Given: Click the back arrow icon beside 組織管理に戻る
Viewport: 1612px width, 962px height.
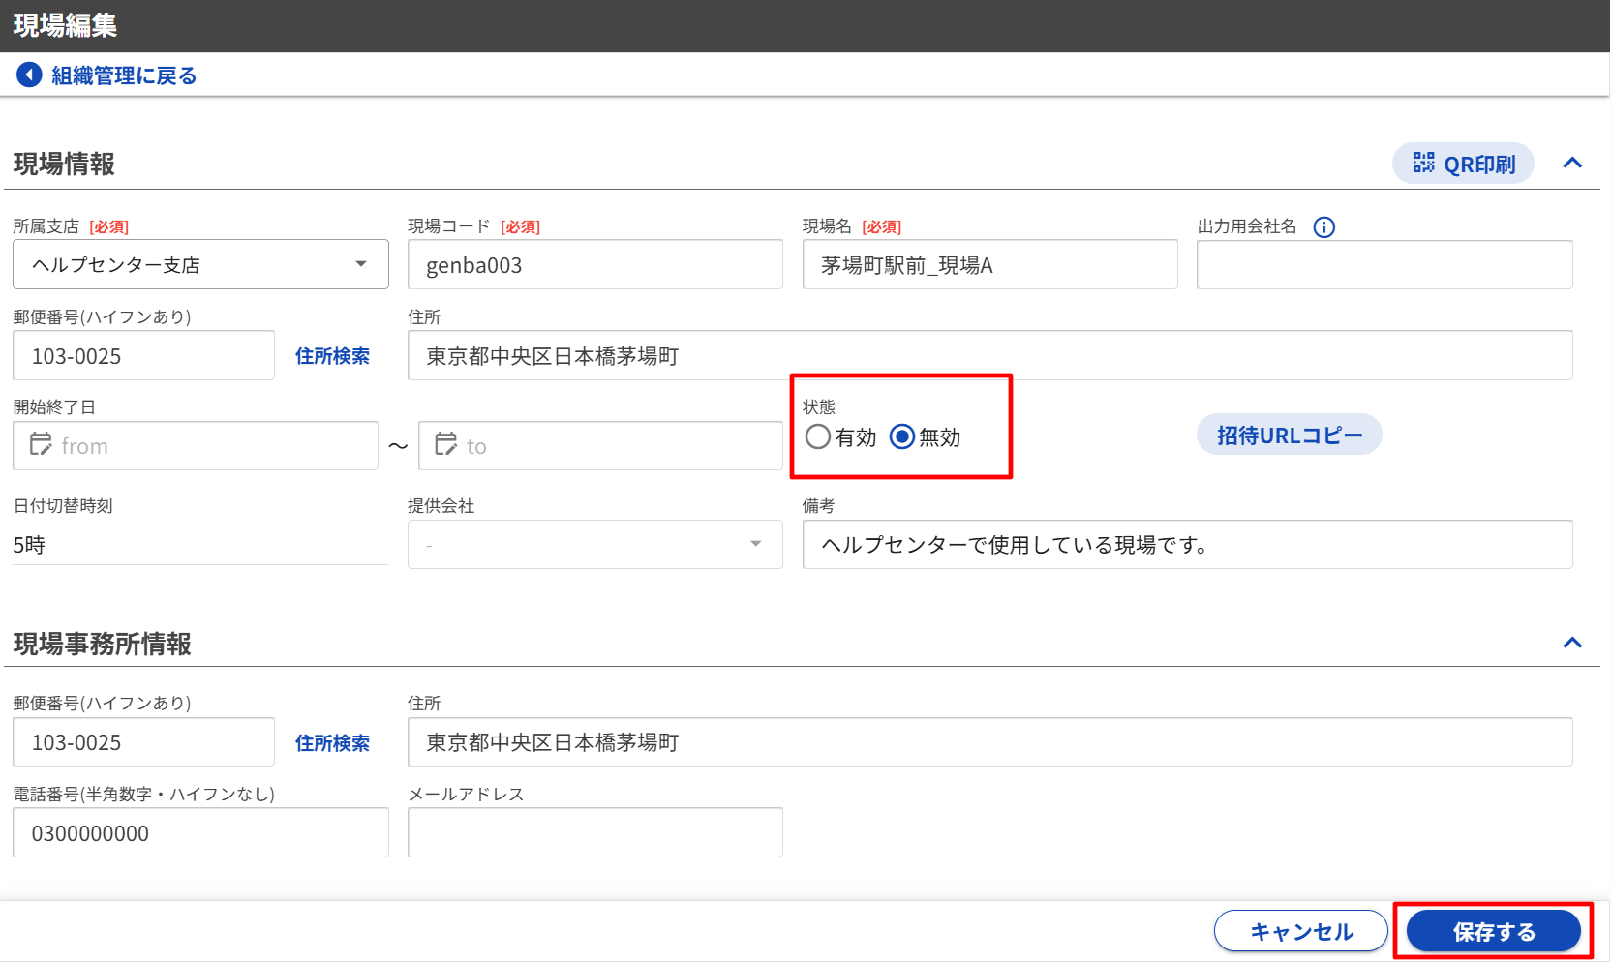Looking at the screenshot, I should (29, 75).
